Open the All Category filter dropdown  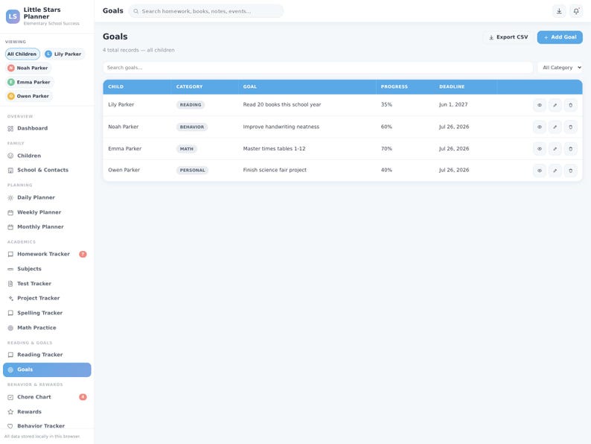click(x=560, y=68)
